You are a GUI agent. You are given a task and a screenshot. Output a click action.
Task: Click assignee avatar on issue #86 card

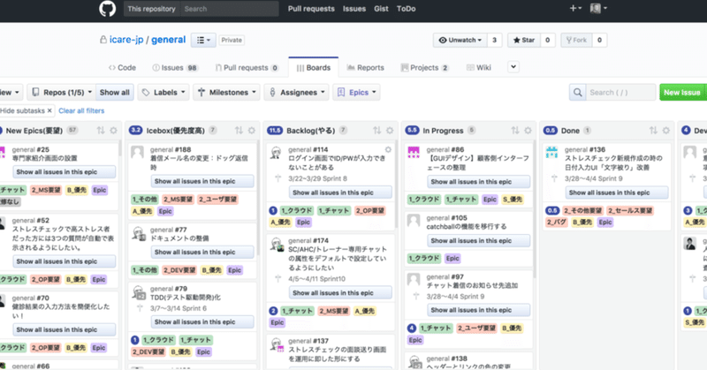point(414,152)
